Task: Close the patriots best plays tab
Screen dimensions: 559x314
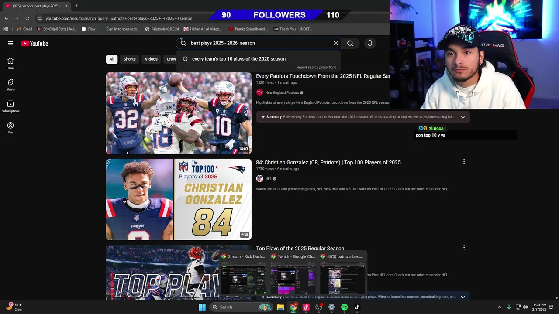Action: tap(66, 6)
